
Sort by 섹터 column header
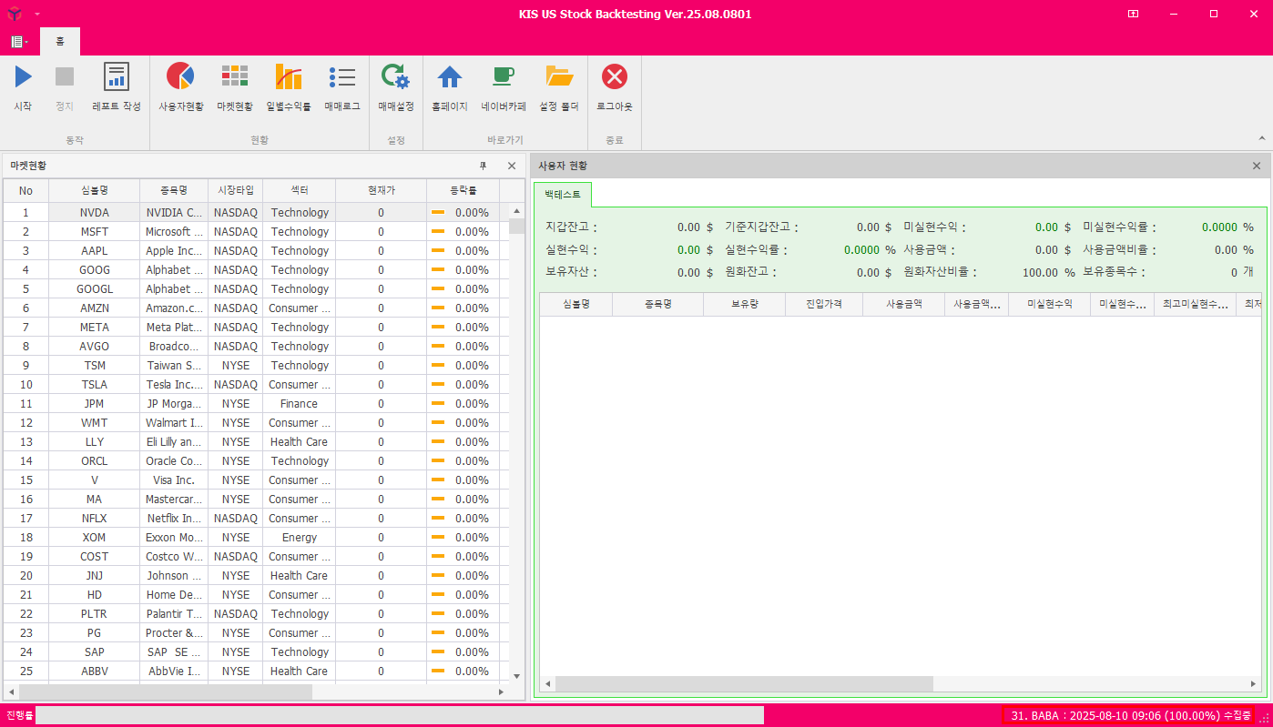[300, 190]
